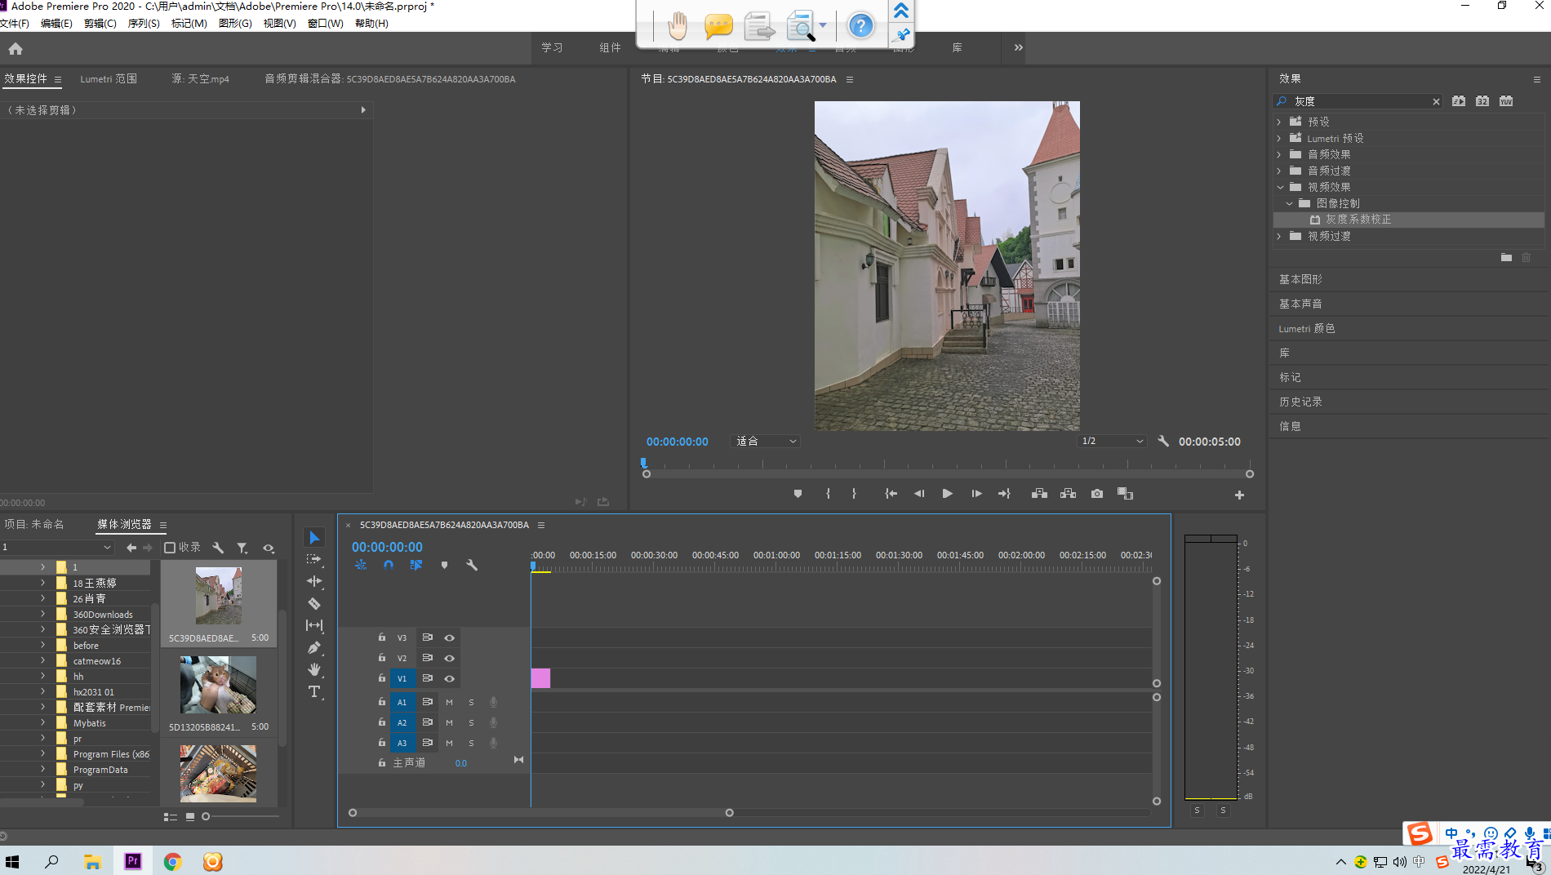The image size is (1551, 875).
Task: Check the 收录 ingest checkbox
Action: pyautogui.click(x=170, y=548)
